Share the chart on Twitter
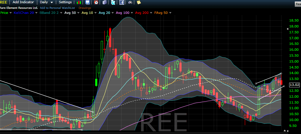 click(113, 2)
